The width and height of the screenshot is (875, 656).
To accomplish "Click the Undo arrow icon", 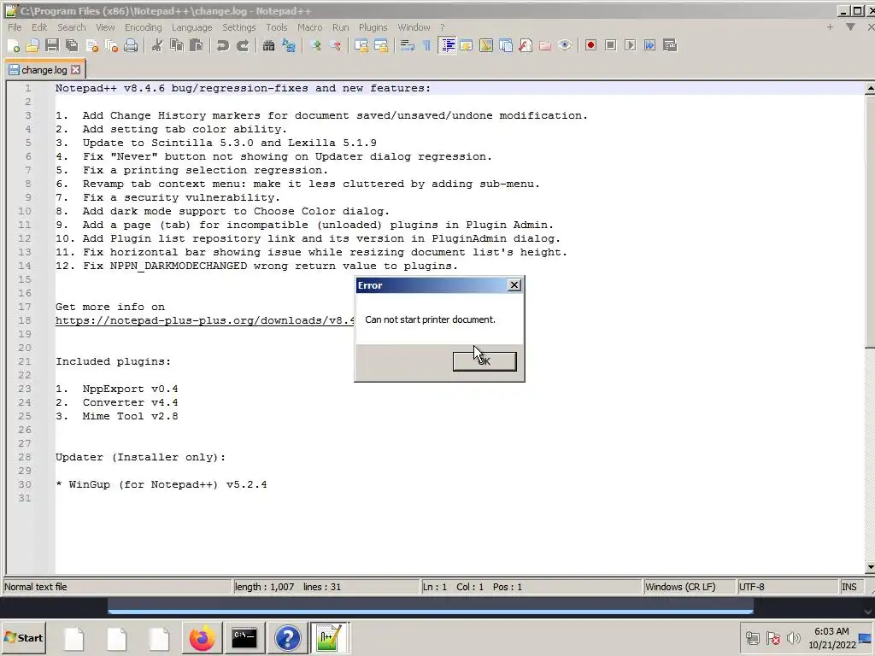I will [223, 46].
